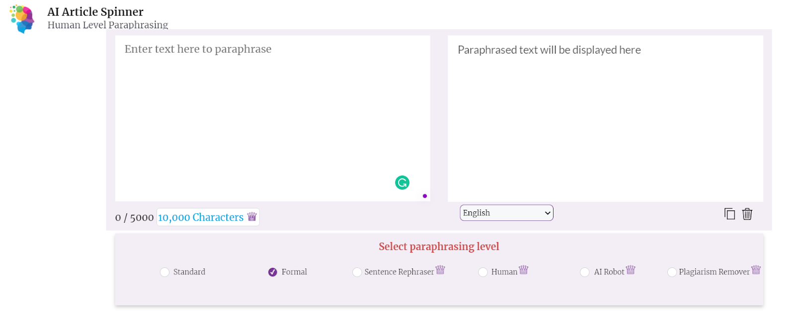
Task: Enable the AI Robot radio option
Action: click(585, 272)
